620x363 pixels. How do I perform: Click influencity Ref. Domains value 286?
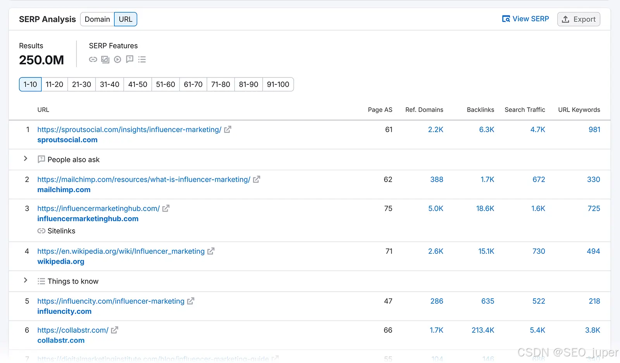(437, 301)
